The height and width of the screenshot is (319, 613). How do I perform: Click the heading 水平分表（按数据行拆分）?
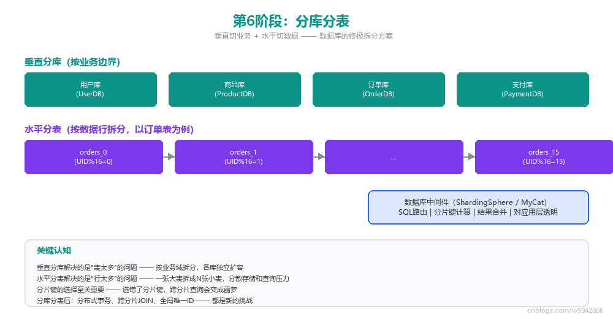(x=109, y=129)
